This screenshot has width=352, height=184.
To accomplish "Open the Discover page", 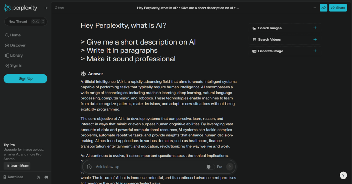I will [15, 45].
